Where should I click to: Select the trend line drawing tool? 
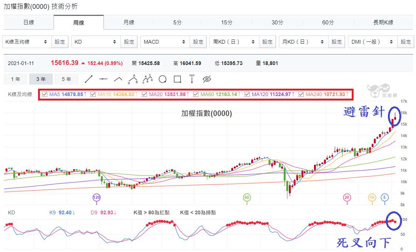89,79
